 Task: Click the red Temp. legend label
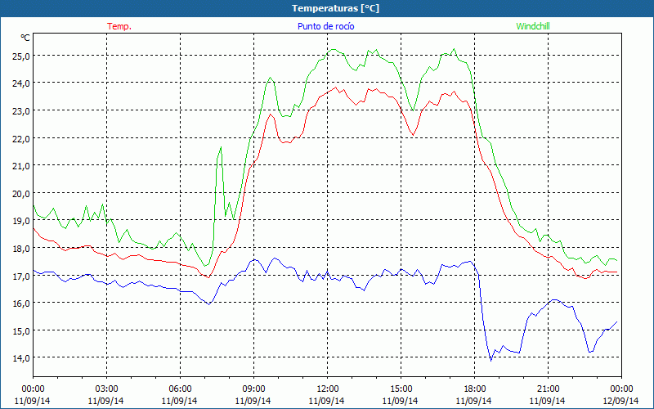click(119, 26)
